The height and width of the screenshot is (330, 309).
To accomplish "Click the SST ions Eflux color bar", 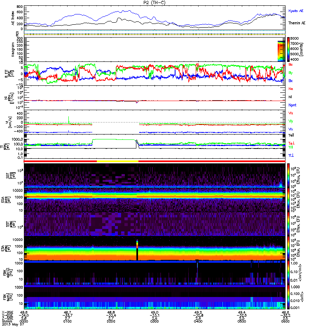I will pos(288,176).
